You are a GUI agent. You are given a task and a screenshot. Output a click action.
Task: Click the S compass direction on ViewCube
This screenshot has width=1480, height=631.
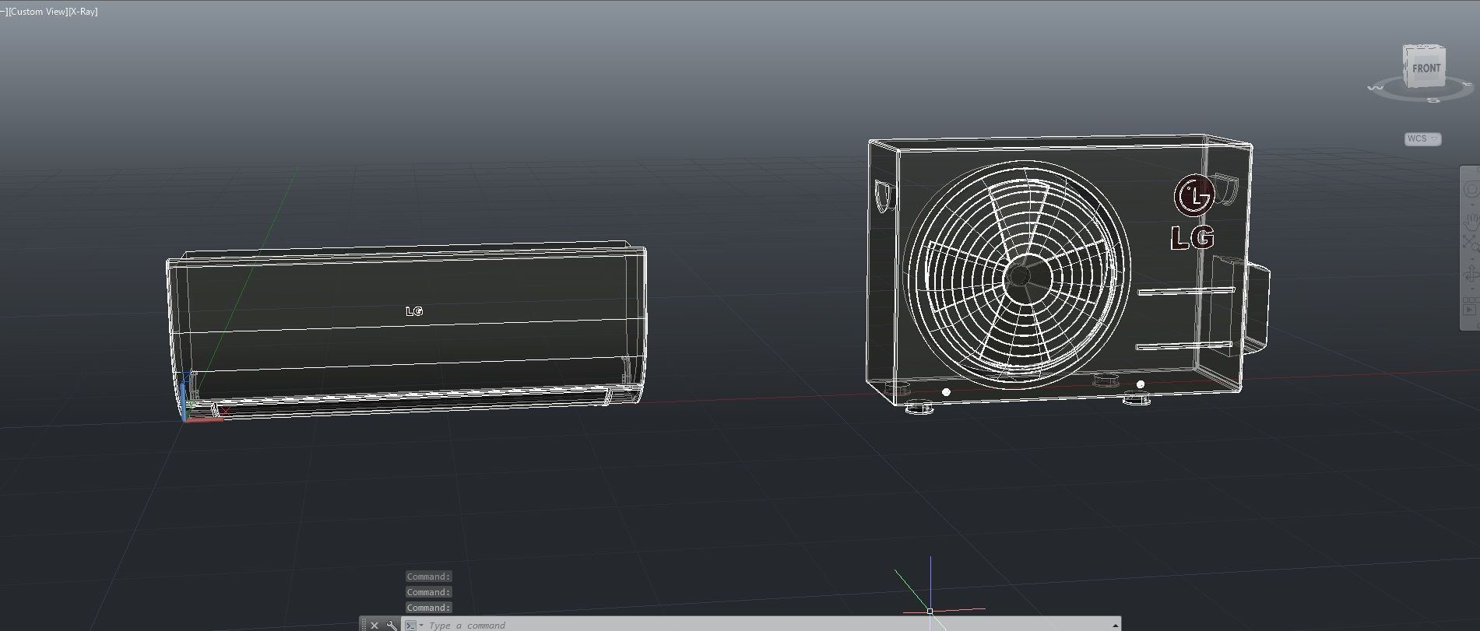click(x=1435, y=100)
